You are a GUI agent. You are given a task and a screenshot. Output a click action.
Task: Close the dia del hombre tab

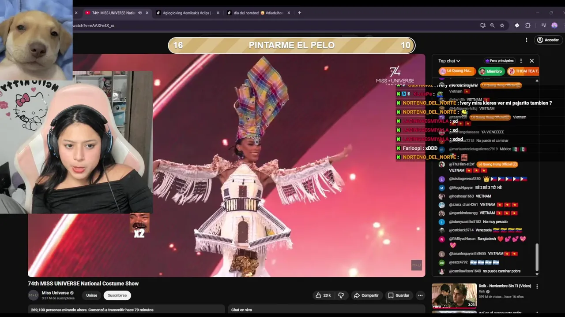point(289,13)
